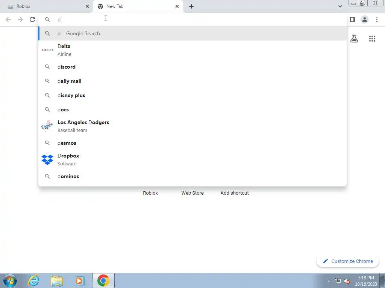Launch Internet Explorer from the taskbar
Viewport: 385px width, 288px height.
33,280
